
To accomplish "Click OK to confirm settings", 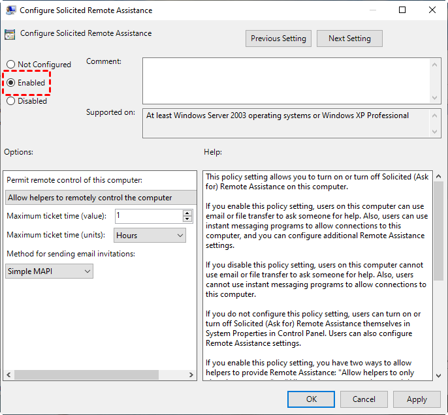I will coord(312,399).
